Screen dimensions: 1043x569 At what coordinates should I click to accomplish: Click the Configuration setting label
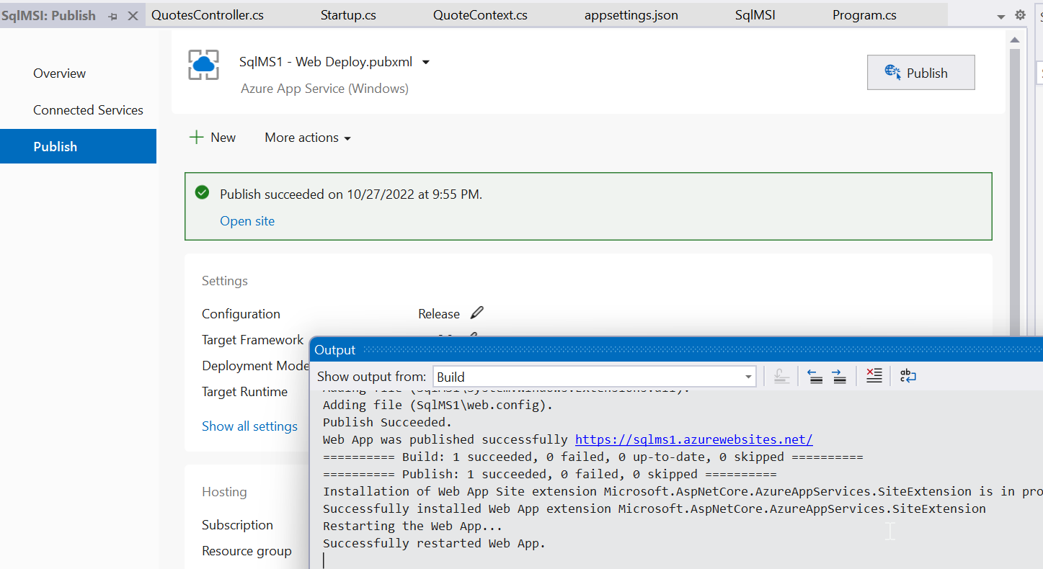tap(241, 314)
